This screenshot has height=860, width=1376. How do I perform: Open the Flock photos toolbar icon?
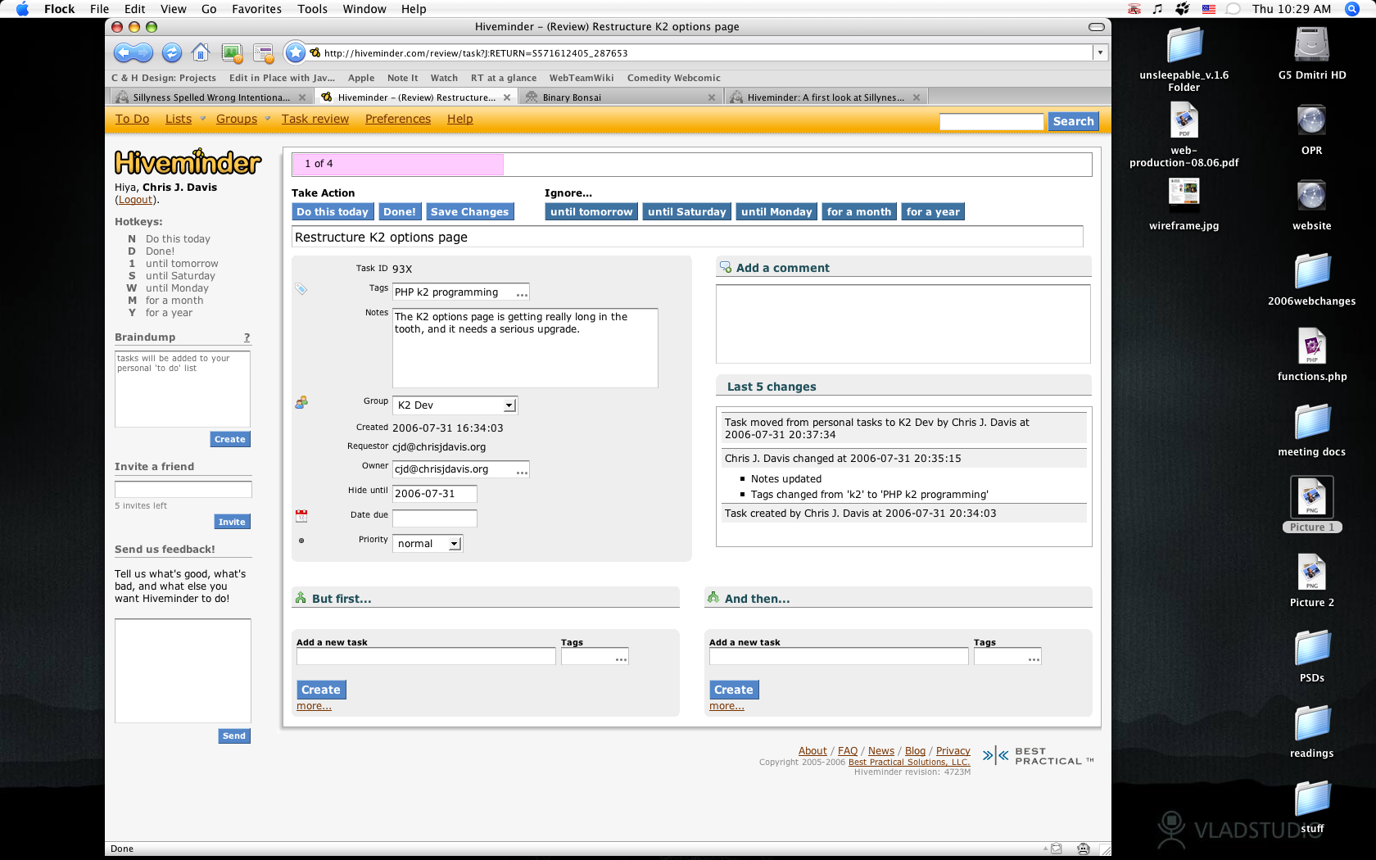[x=233, y=54]
